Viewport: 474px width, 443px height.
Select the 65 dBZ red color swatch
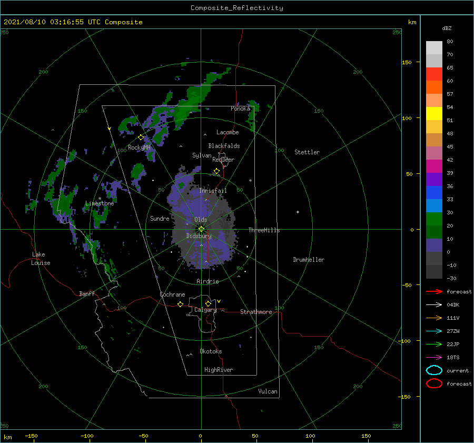434,74
